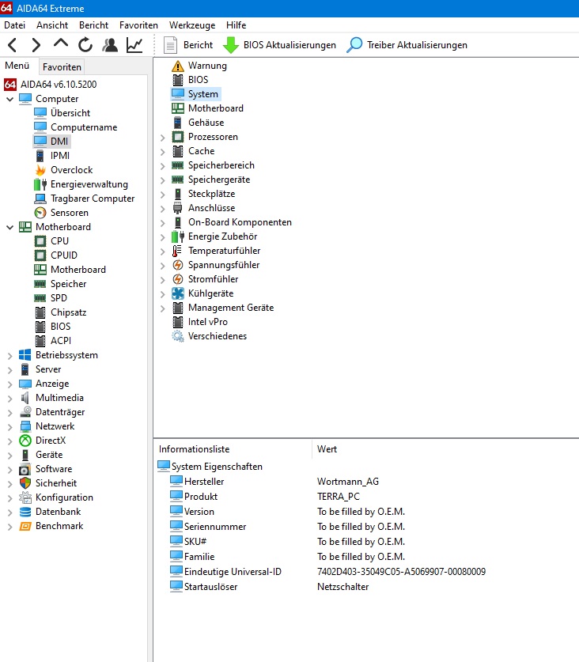Click the Temperaturfühler thermometer icon
The image size is (579, 662).
point(177,251)
